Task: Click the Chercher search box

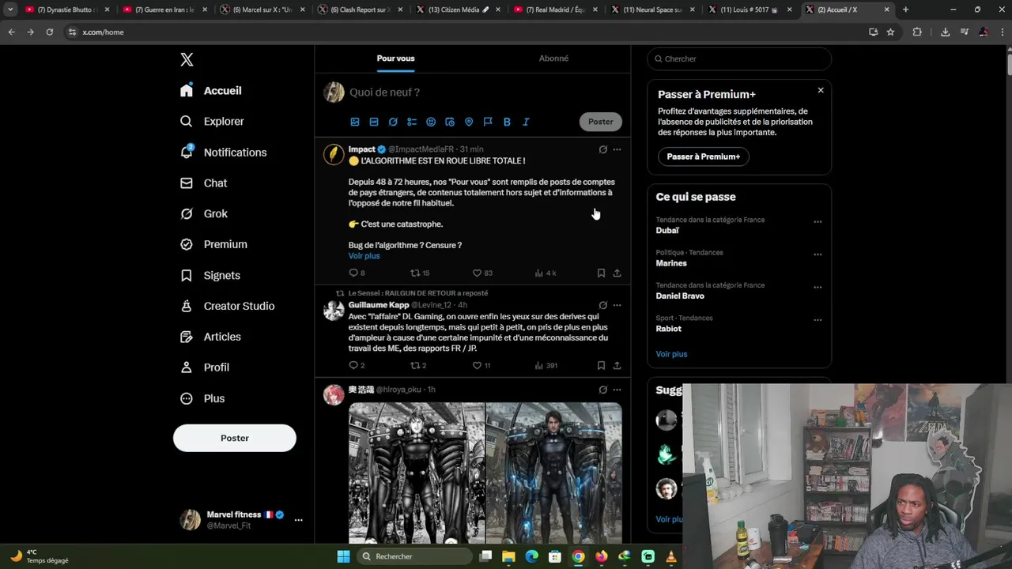Action: (739, 58)
